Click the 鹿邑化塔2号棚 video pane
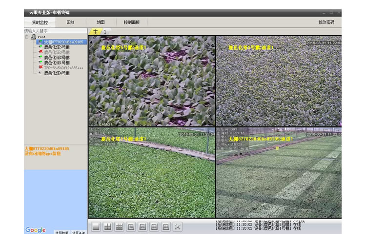 (279, 81)
